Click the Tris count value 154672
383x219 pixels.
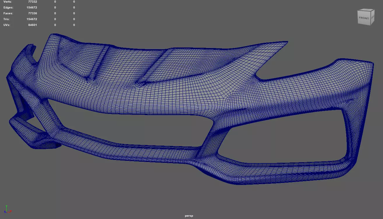pyautogui.click(x=32, y=19)
